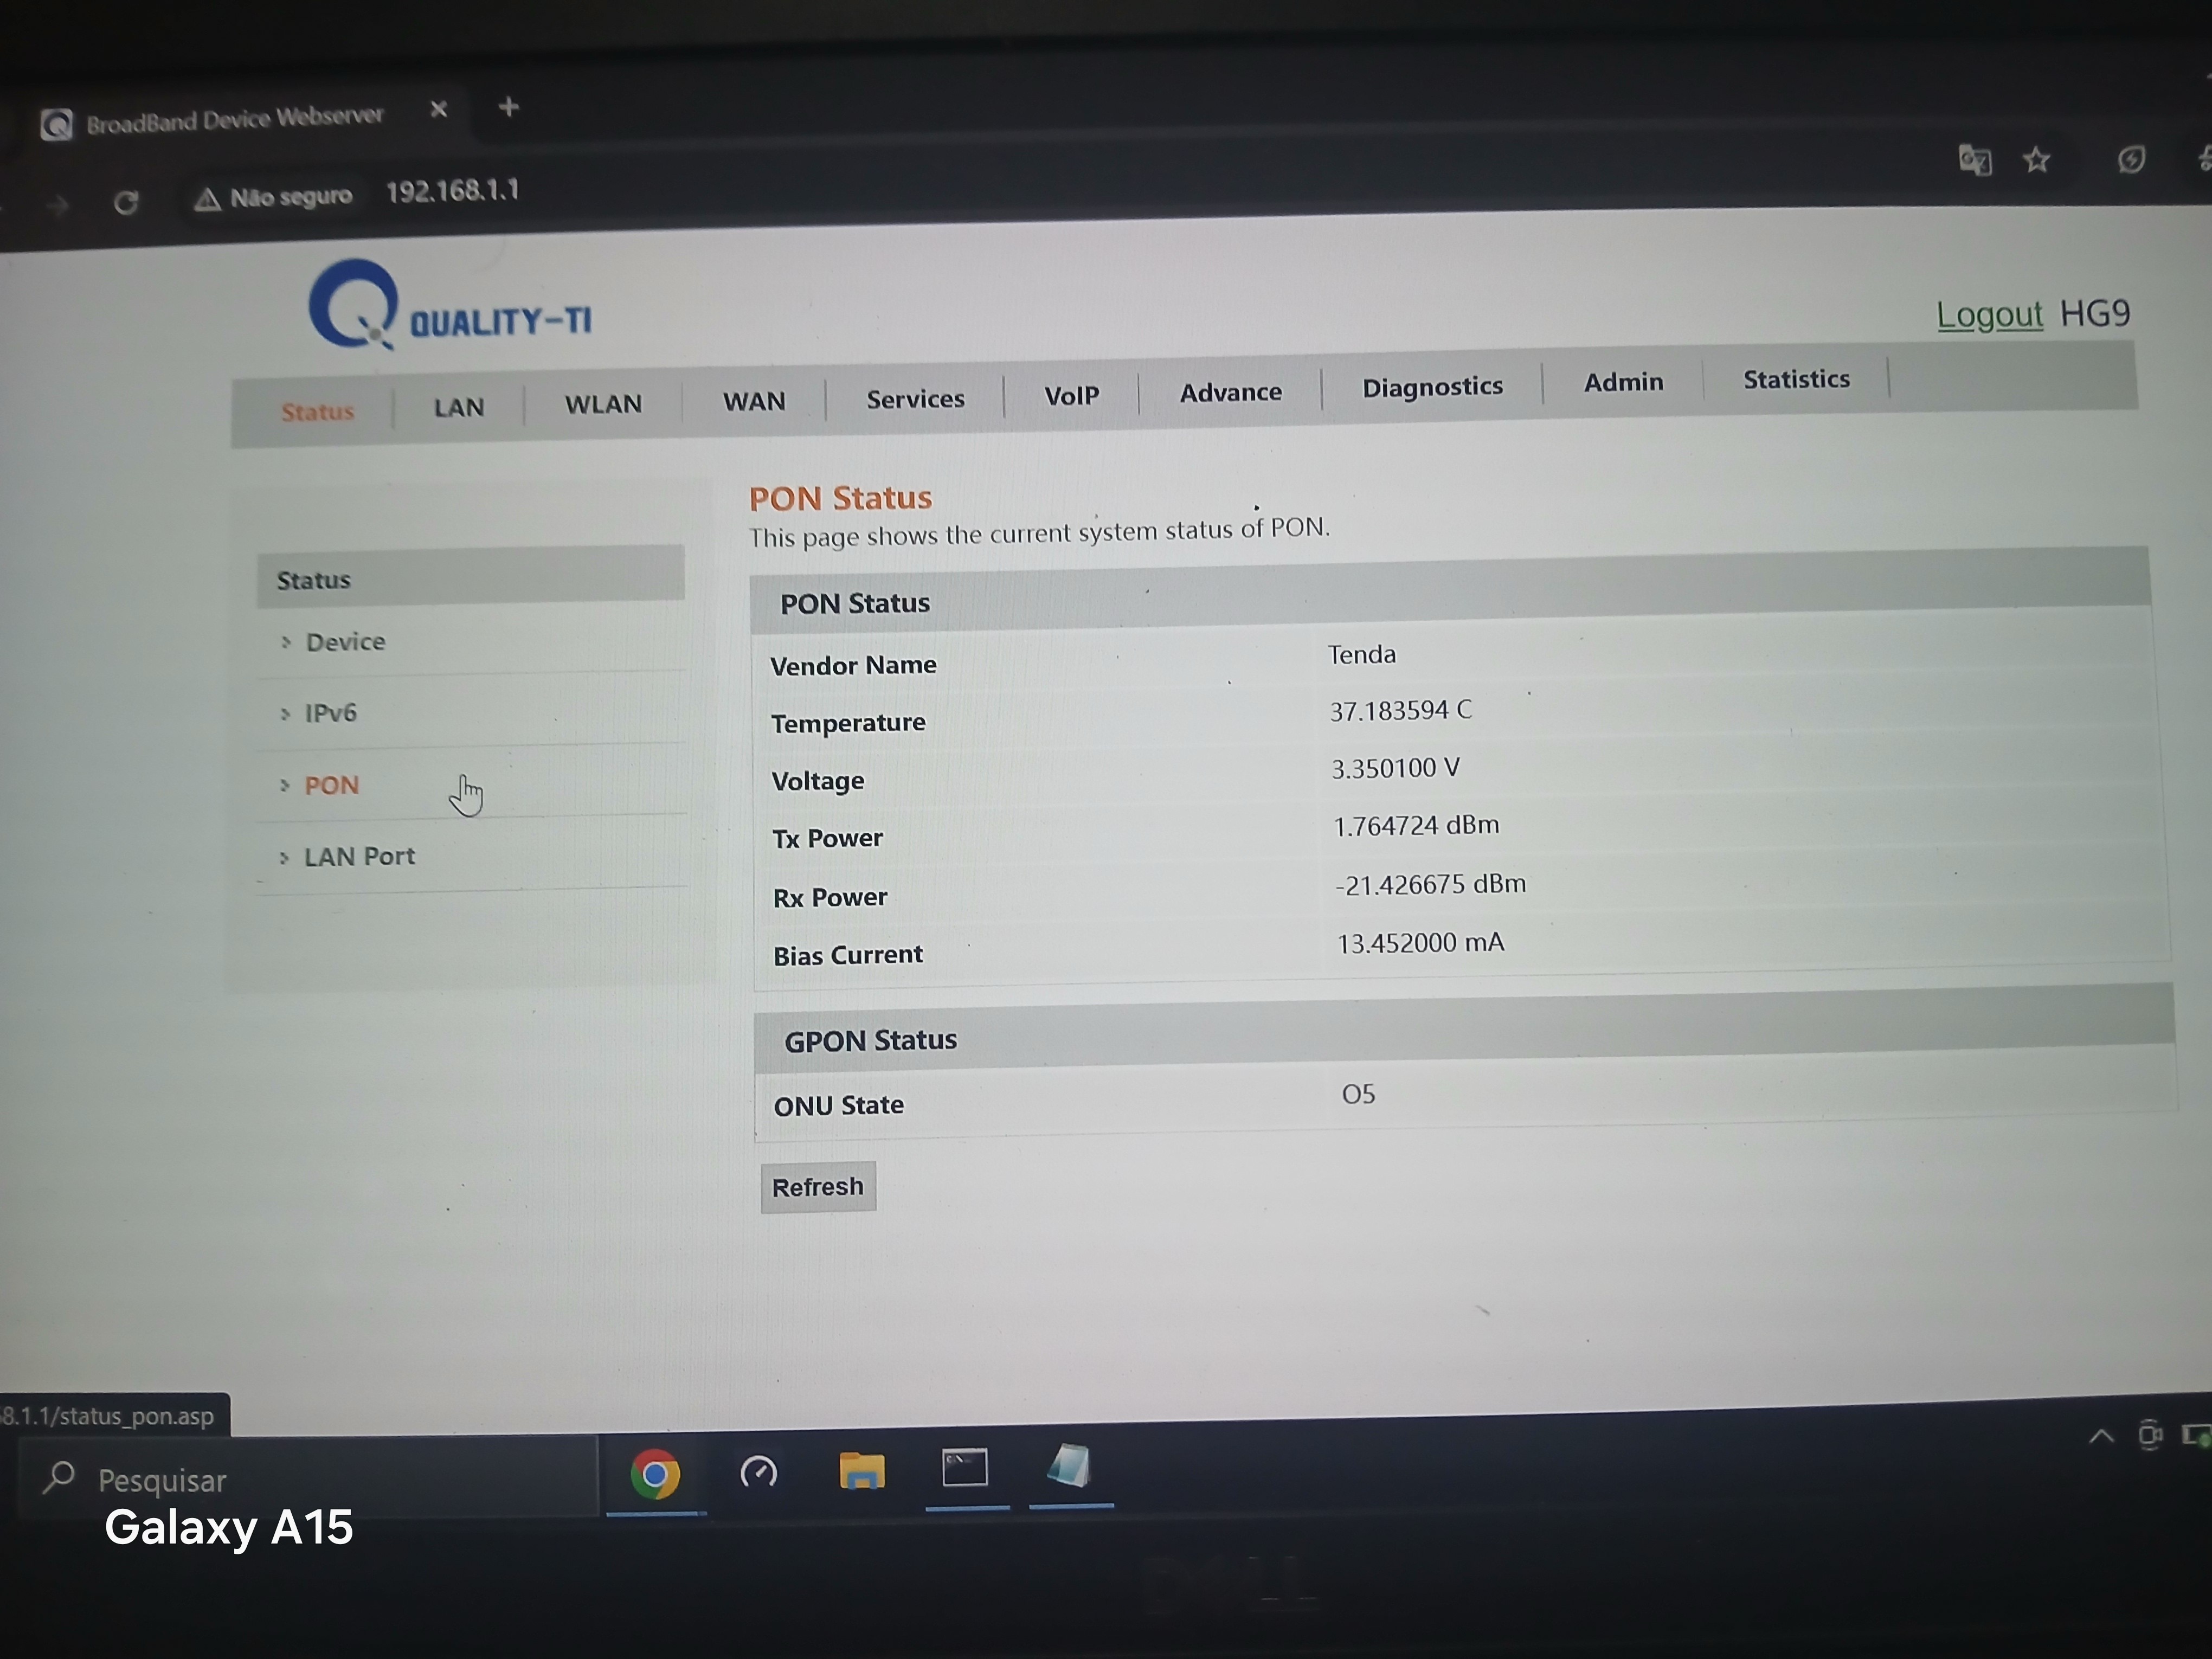
Task: Show hidden system tray icons
Action: (2101, 1437)
